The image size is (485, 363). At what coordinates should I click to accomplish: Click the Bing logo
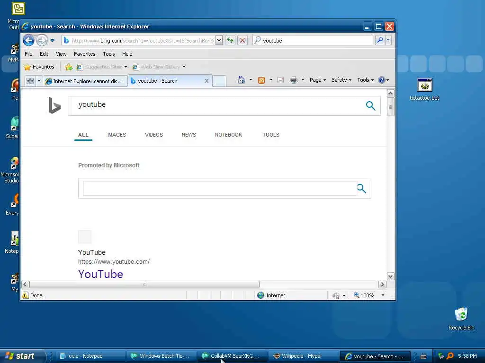coord(54,105)
